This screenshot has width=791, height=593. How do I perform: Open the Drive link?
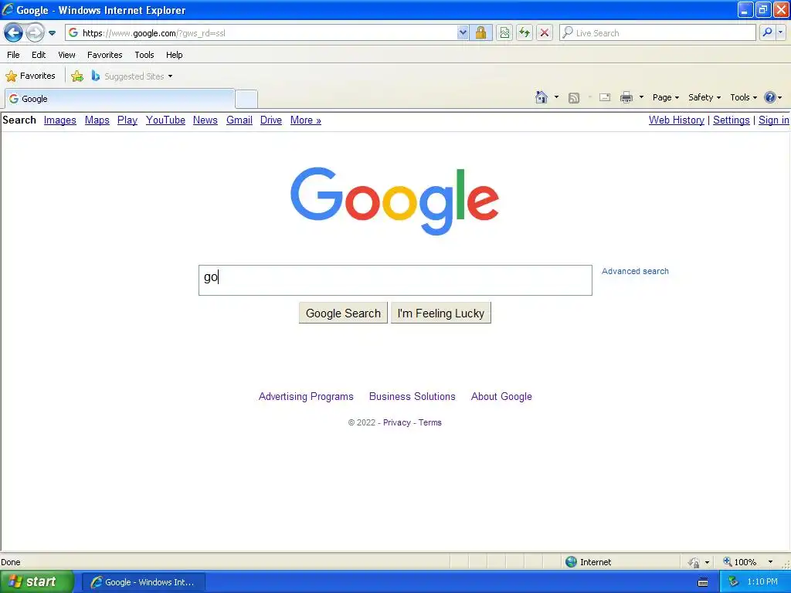[x=271, y=120]
